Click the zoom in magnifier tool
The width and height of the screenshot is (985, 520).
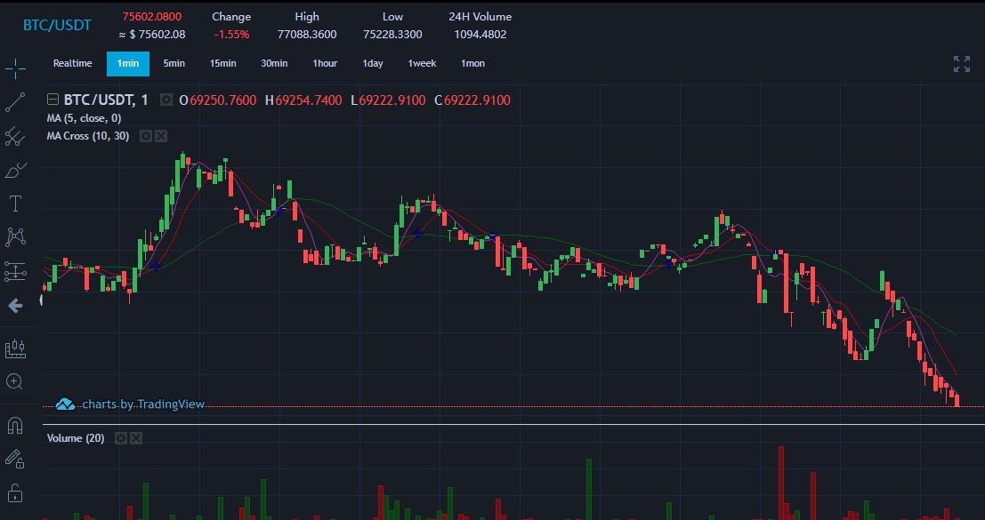coord(15,381)
